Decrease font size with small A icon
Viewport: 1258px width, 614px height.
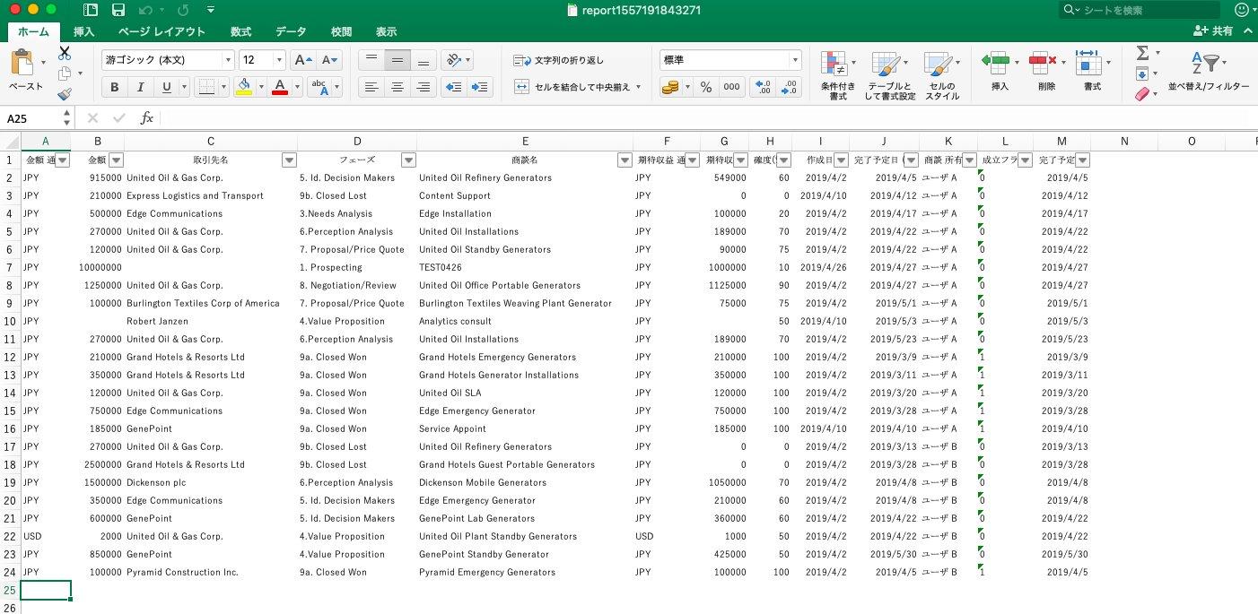pyautogui.click(x=329, y=60)
